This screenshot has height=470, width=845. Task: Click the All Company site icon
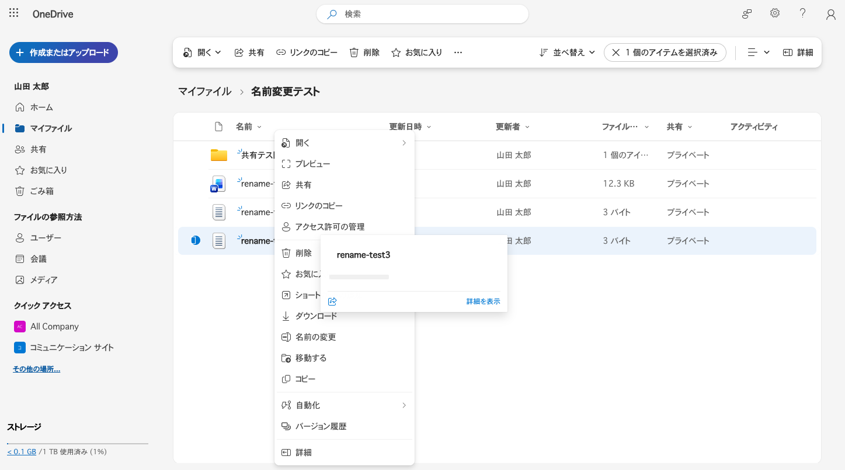[x=20, y=327]
